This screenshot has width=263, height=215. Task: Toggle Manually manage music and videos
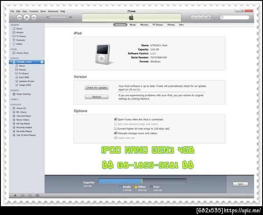coord(115,133)
